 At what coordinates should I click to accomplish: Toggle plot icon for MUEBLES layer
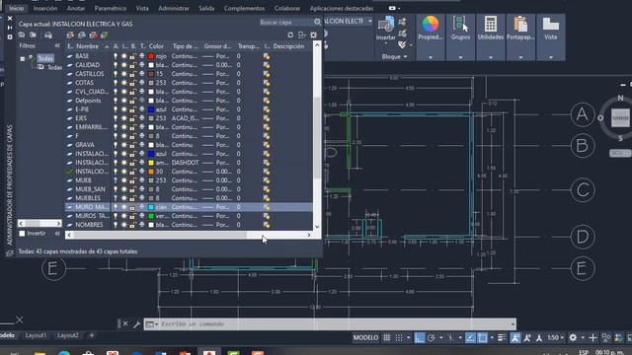(141, 198)
